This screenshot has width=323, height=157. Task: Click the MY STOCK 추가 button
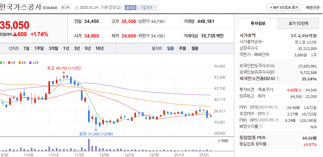pos(284,7)
